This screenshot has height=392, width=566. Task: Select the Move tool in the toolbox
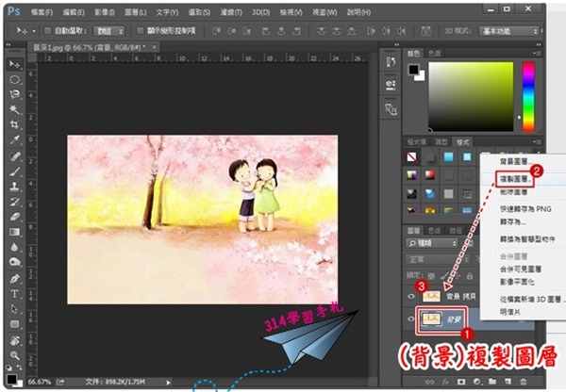[x=14, y=64]
